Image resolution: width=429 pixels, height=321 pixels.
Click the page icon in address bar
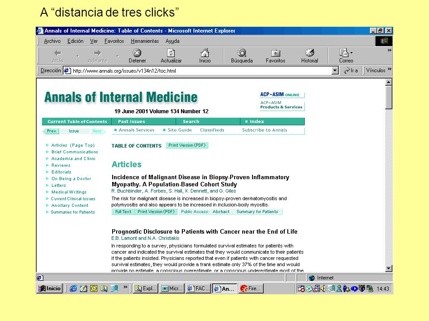click(x=67, y=71)
